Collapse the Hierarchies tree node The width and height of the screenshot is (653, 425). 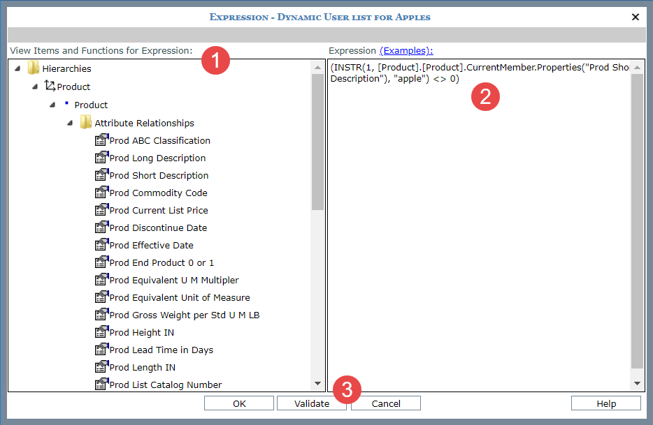pyautogui.click(x=17, y=68)
